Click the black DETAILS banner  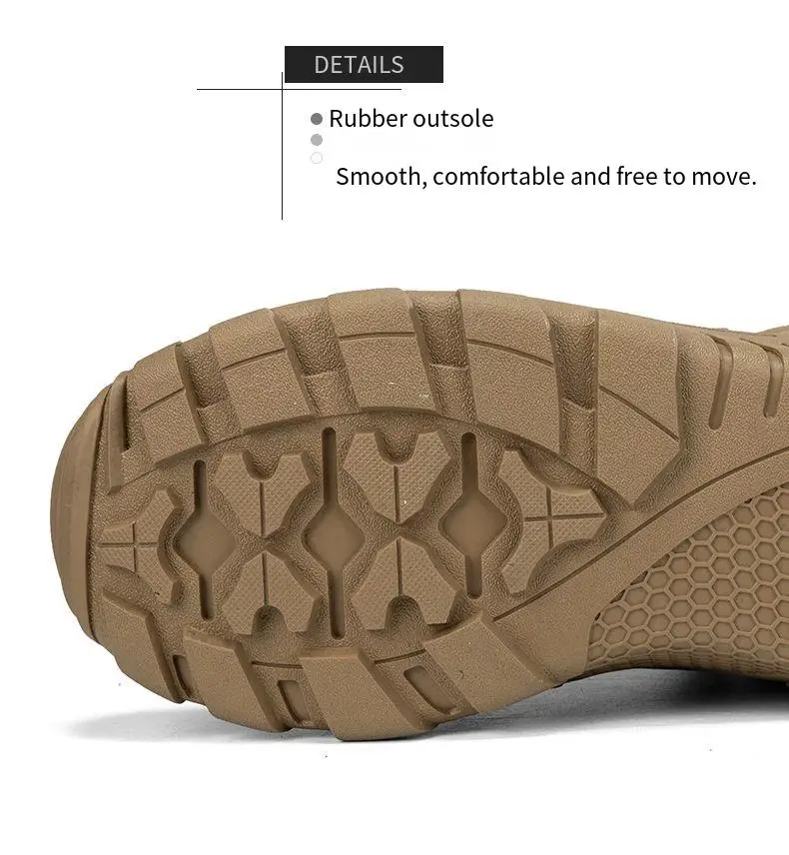coord(364,64)
